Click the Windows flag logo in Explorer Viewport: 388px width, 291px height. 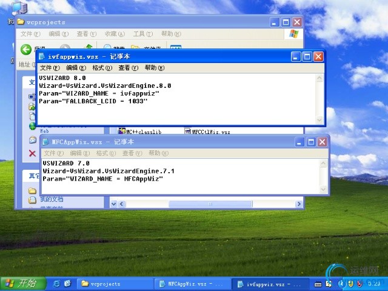point(293,34)
